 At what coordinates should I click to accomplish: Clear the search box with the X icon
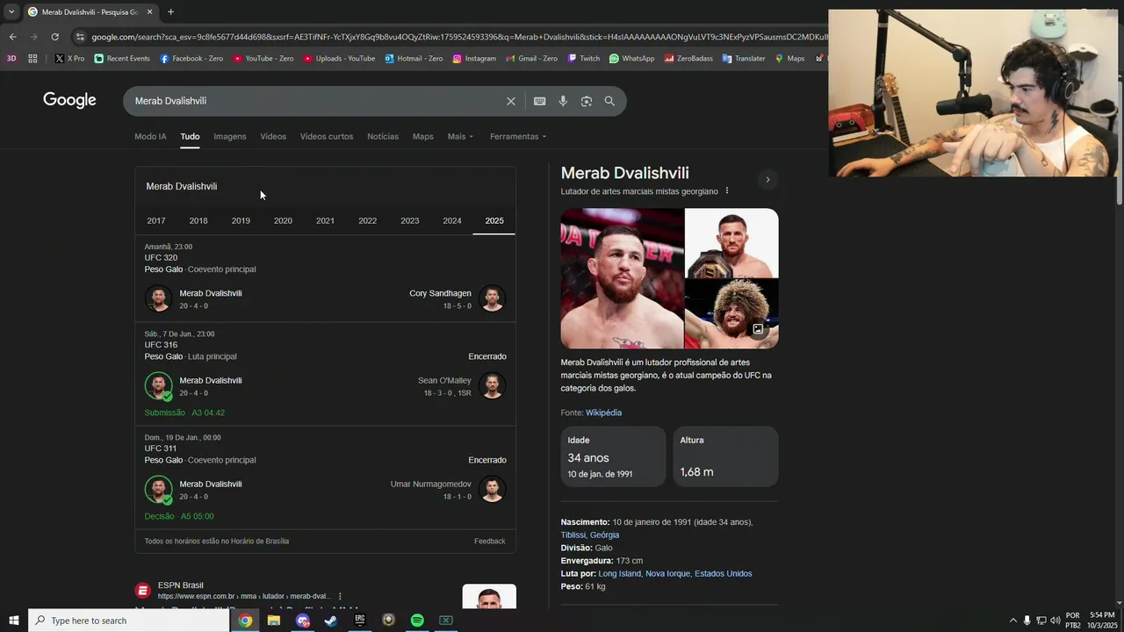tap(511, 101)
